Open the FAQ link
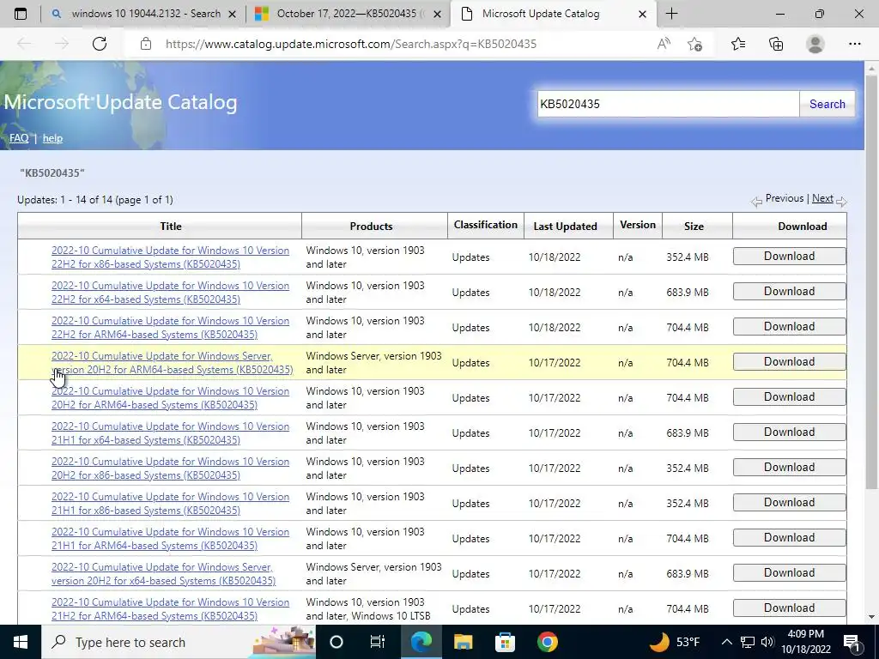This screenshot has width=879, height=659. (19, 138)
